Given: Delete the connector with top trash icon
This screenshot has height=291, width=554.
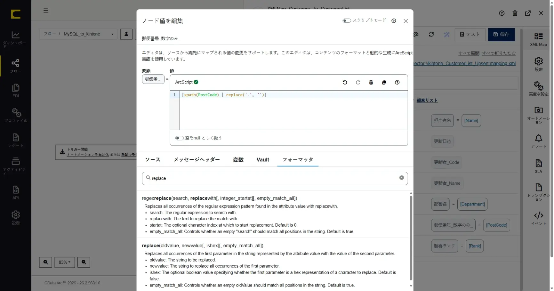Looking at the screenshot, I should [x=515, y=13].
